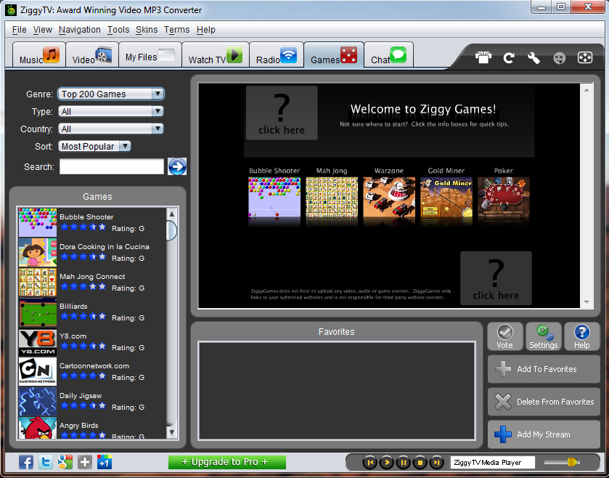Expand the Country dropdown
The image size is (609, 478).
click(111, 129)
